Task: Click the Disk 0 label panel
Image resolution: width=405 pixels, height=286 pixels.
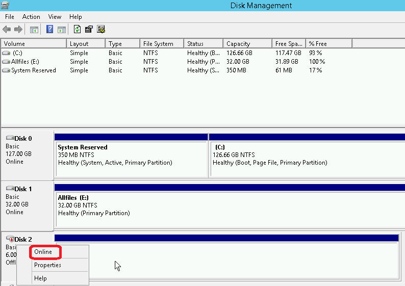Action: point(27,155)
